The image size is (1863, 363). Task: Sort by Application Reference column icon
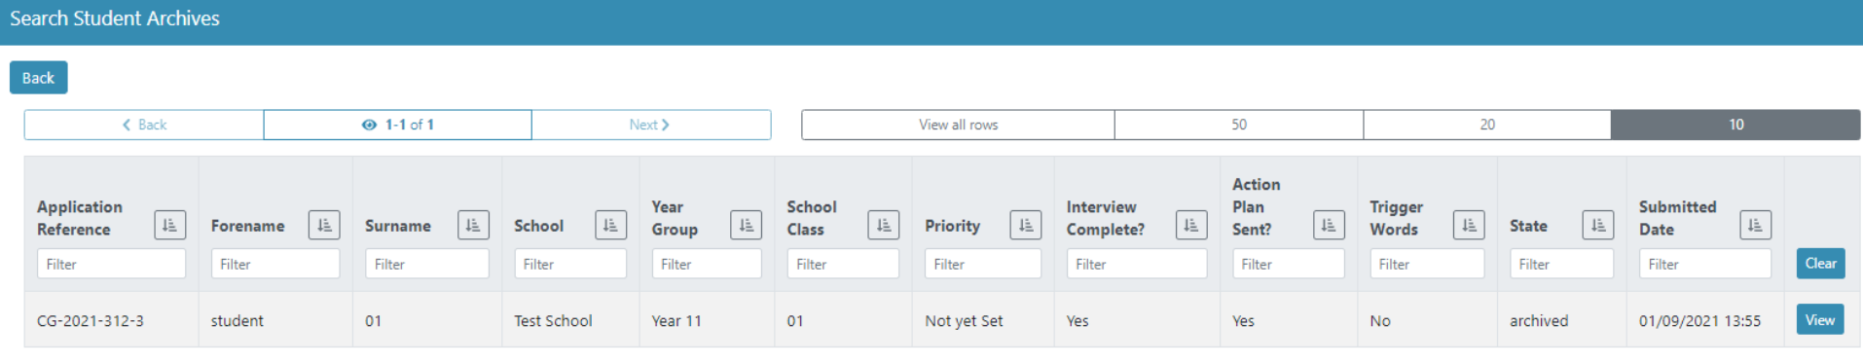click(x=169, y=225)
